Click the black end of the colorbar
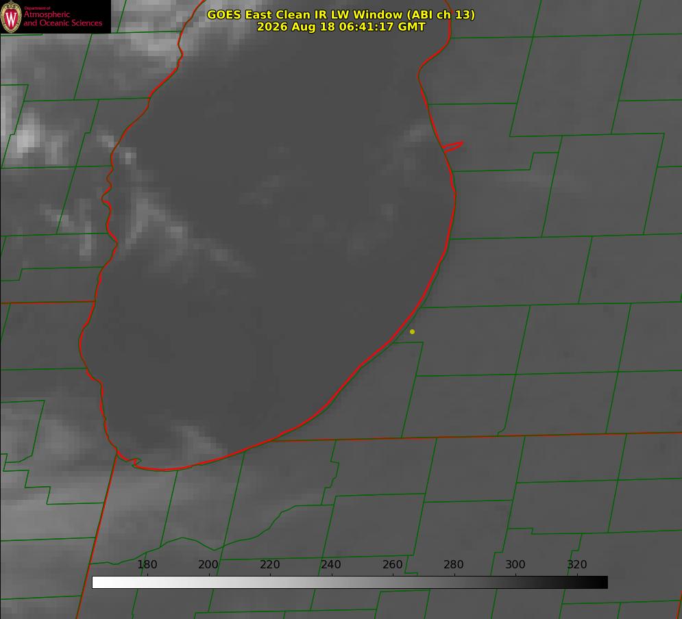The width and height of the screenshot is (682, 619). tap(602, 582)
